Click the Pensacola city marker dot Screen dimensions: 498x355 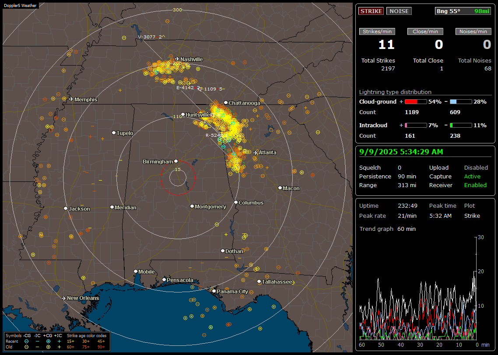click(x=164, y=280)
